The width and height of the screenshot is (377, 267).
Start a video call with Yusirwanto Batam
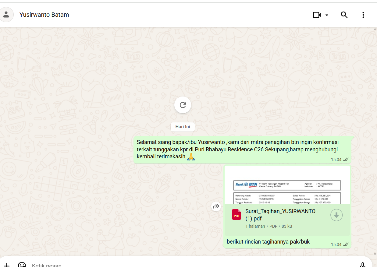[x=317, y=15]
